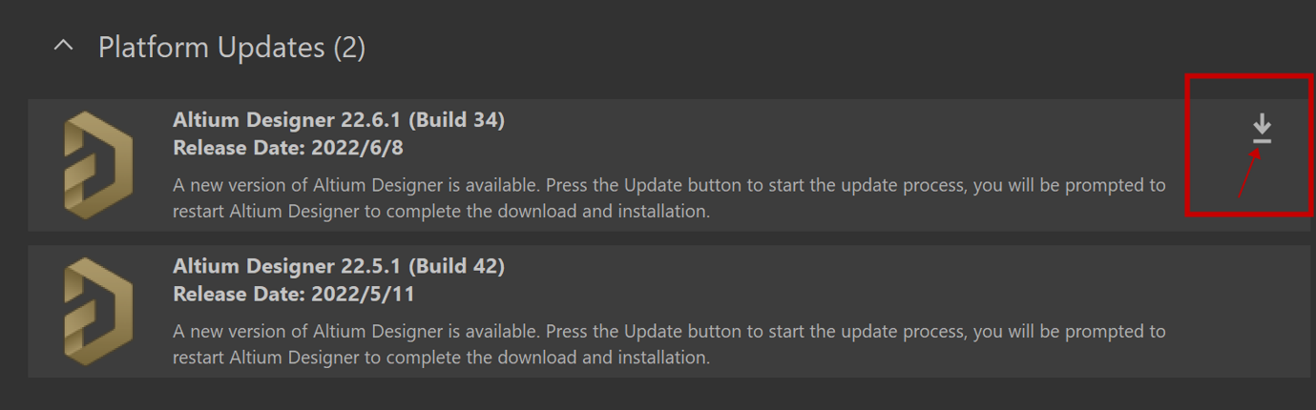Click the Altium logo beside version 22.6.1
The width and height of the screenshot is (1316, 410).
(x=98, y=164)
